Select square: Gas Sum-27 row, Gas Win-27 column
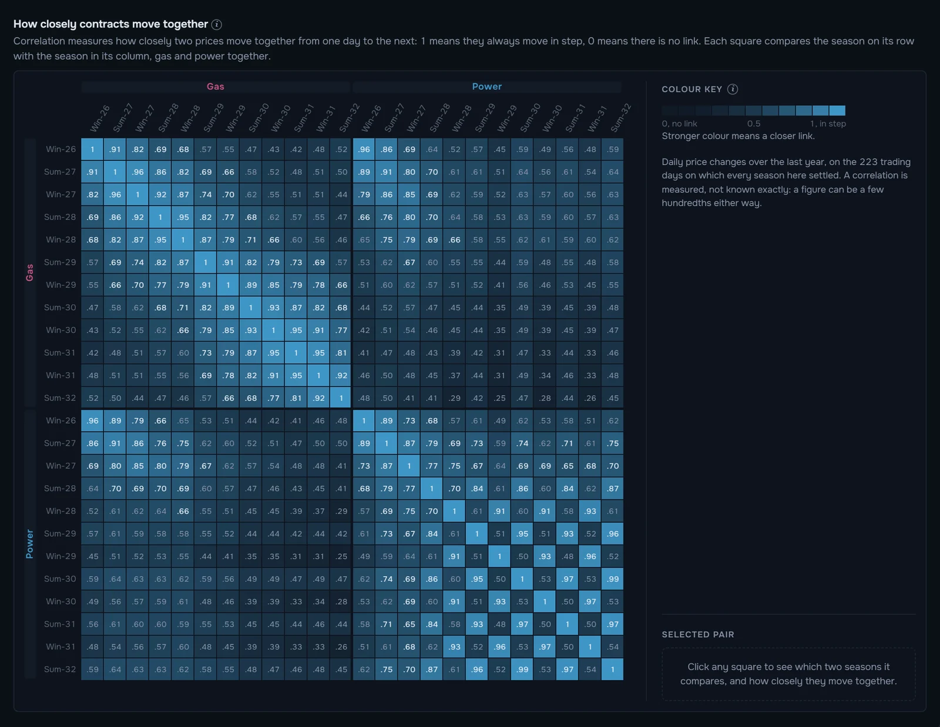 click(138, 172)
